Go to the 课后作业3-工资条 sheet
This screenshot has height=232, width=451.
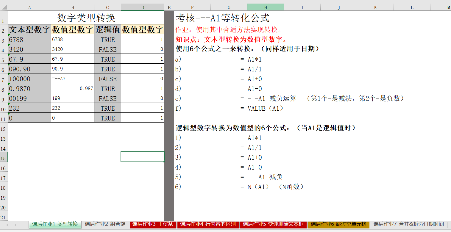(x=153, y=224)
